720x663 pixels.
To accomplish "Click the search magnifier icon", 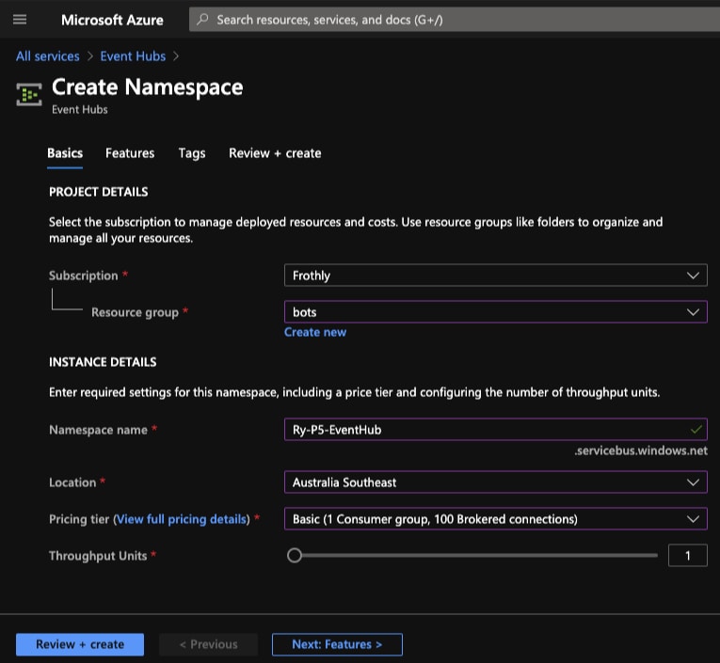I will (x=202, y=20).
